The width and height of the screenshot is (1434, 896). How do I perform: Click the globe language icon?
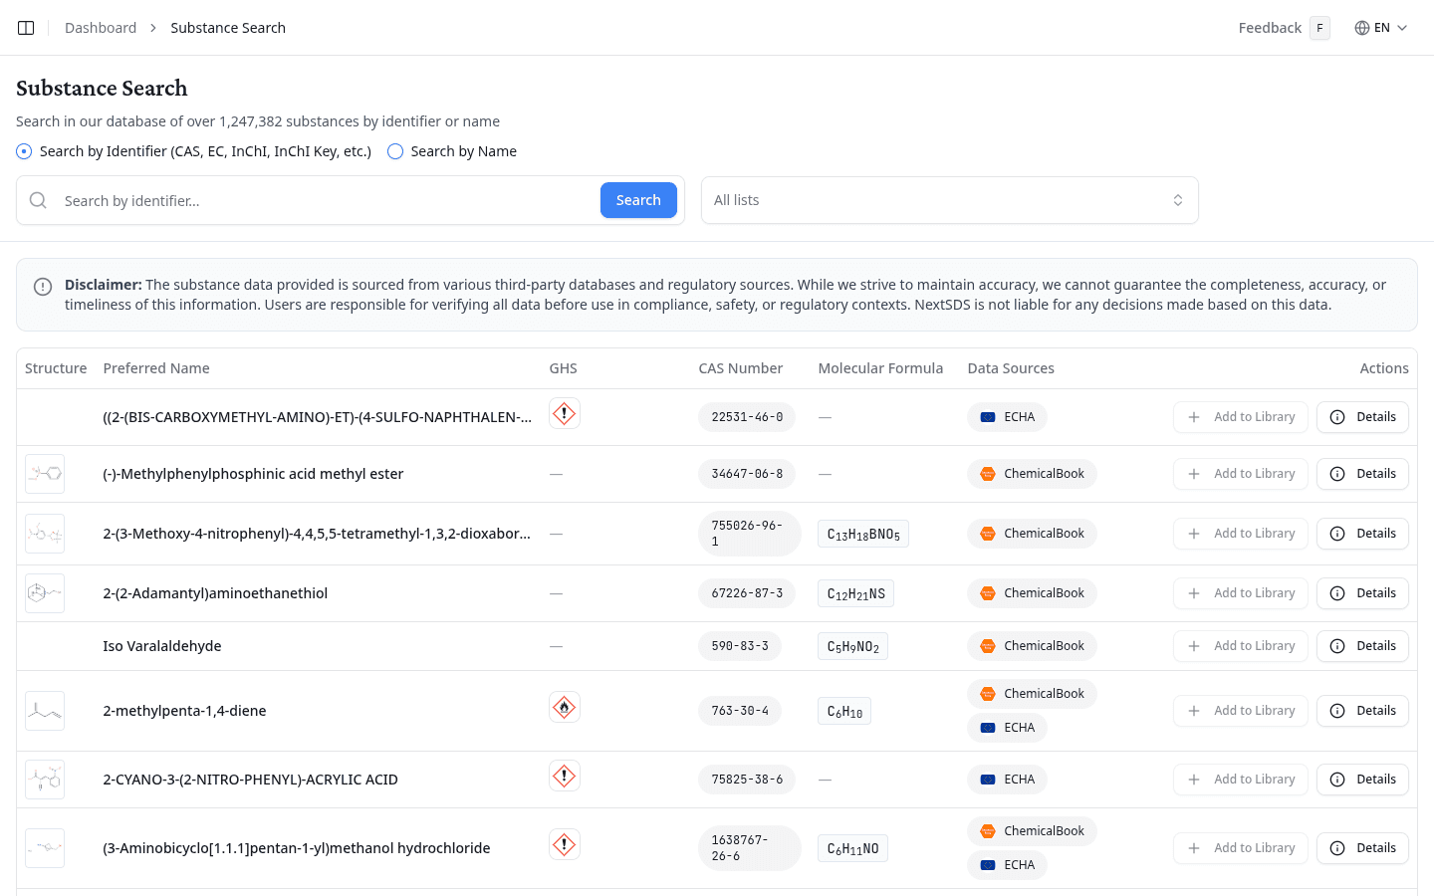click(1361, 28)
